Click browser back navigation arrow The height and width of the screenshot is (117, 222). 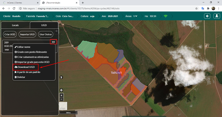point(4,8)
